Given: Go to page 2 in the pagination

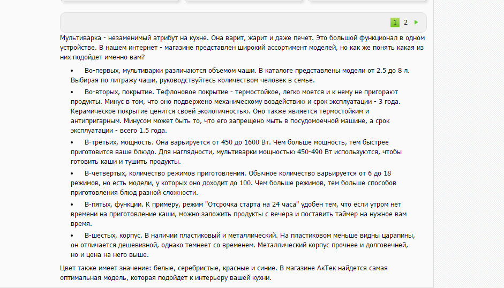Looking at the screenshot, I should point(405,22).
